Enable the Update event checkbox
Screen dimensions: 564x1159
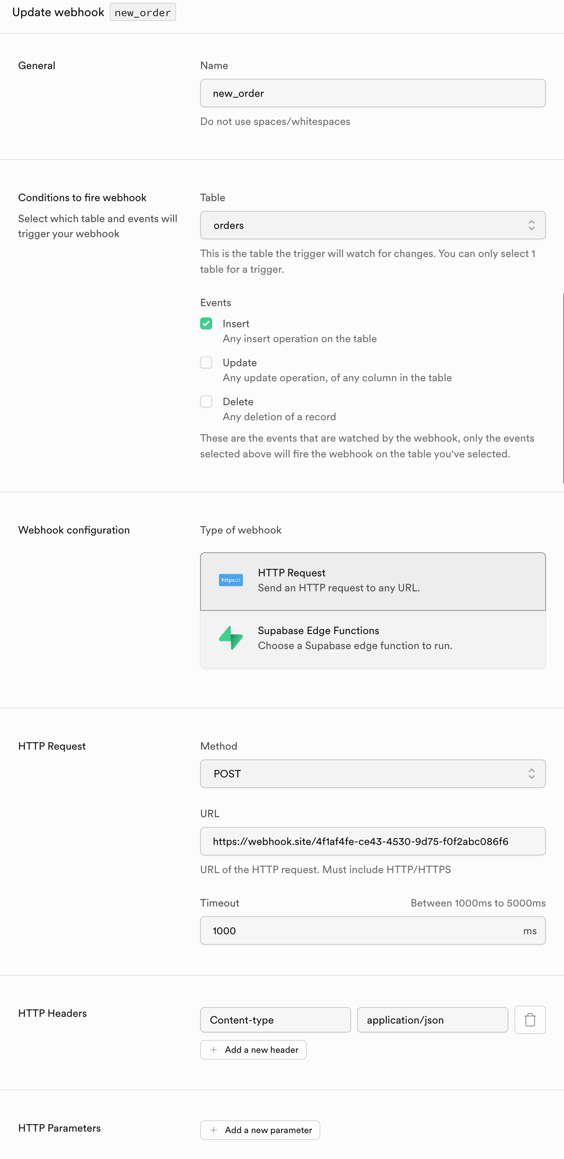(x=206, y=363)
